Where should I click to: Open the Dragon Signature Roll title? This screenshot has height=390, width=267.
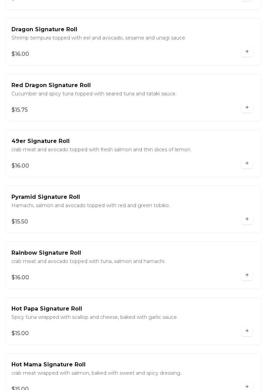pyautogui.click(x=44, y=29)
